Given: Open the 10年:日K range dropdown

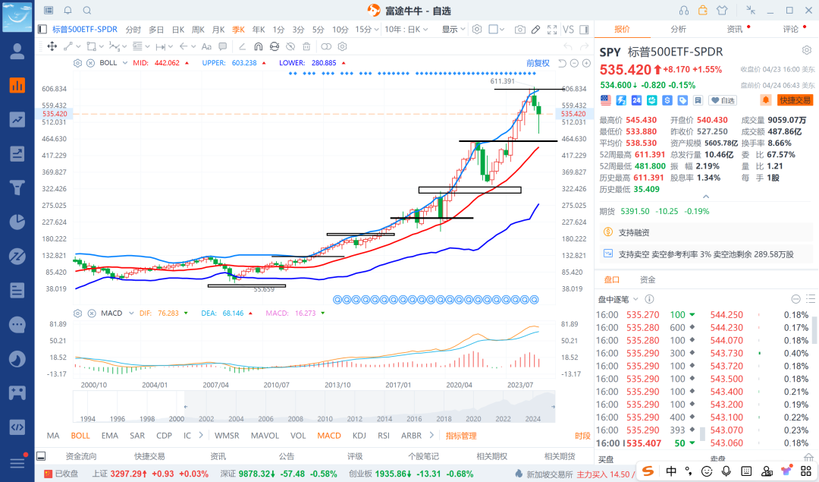Looking at the screenshot, I should tap(406, 30).
